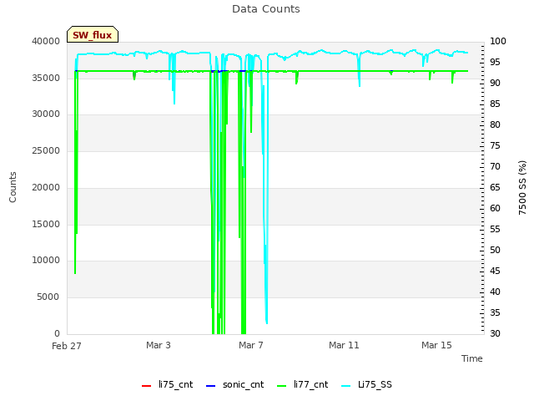
Task: Click the cyan Li75_SS dip near Mar 11
Action: coord(359,70)
